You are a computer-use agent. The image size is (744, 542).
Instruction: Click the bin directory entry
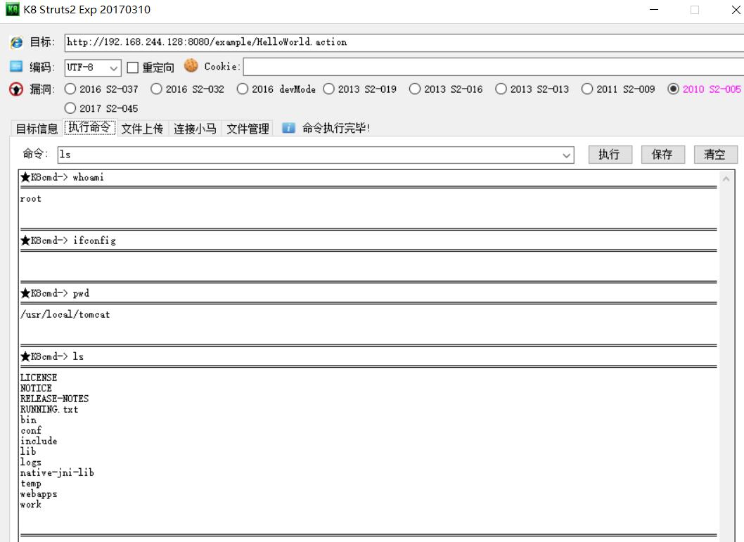tap(28, 420)
